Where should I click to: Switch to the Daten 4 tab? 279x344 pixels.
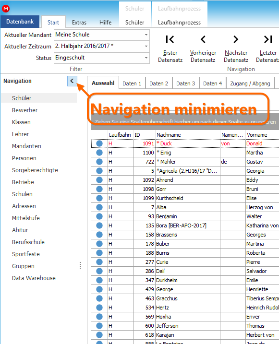[x=212, y=83]
